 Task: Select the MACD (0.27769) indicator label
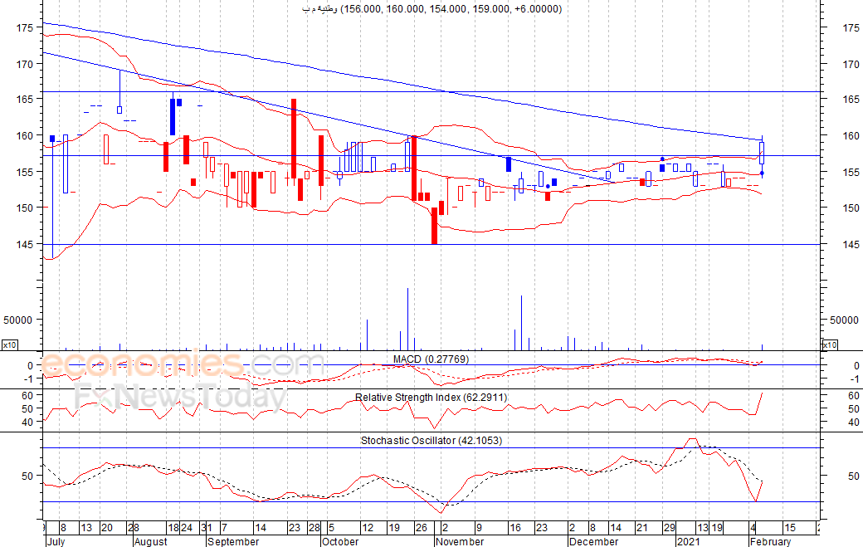click(x=431, y=359)
